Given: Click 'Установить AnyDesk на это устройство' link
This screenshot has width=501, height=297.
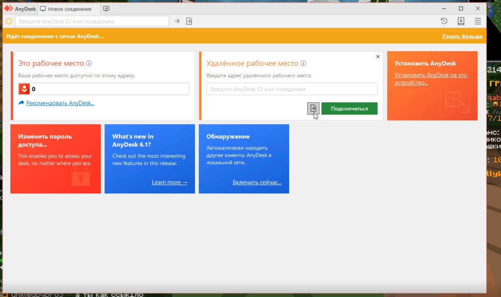Looking at the screenshot, I should tap(431, 79).
